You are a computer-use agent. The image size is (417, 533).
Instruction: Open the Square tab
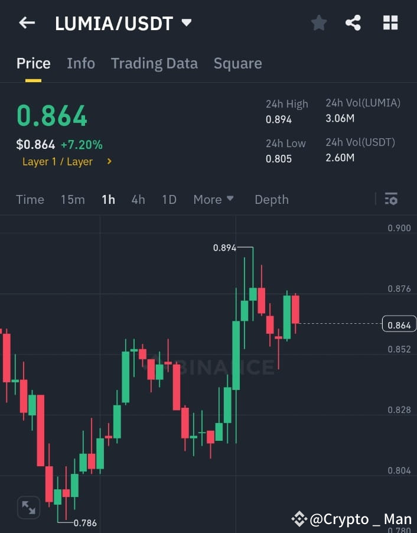[x=237, y=63]
